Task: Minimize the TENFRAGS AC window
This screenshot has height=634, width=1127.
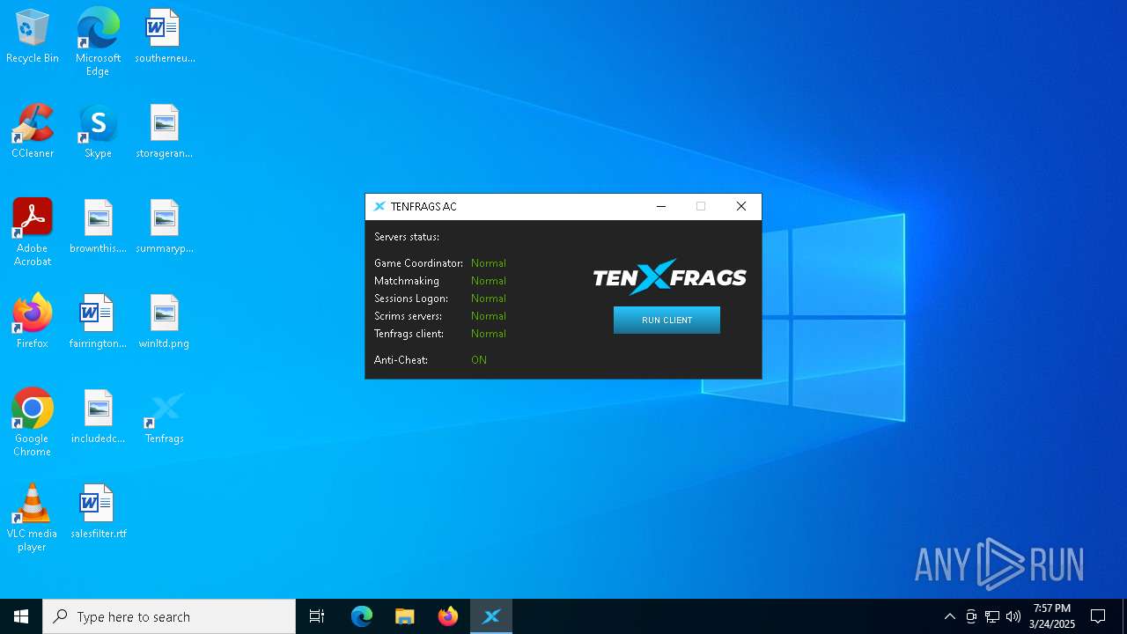Action: tap(661, 206)
